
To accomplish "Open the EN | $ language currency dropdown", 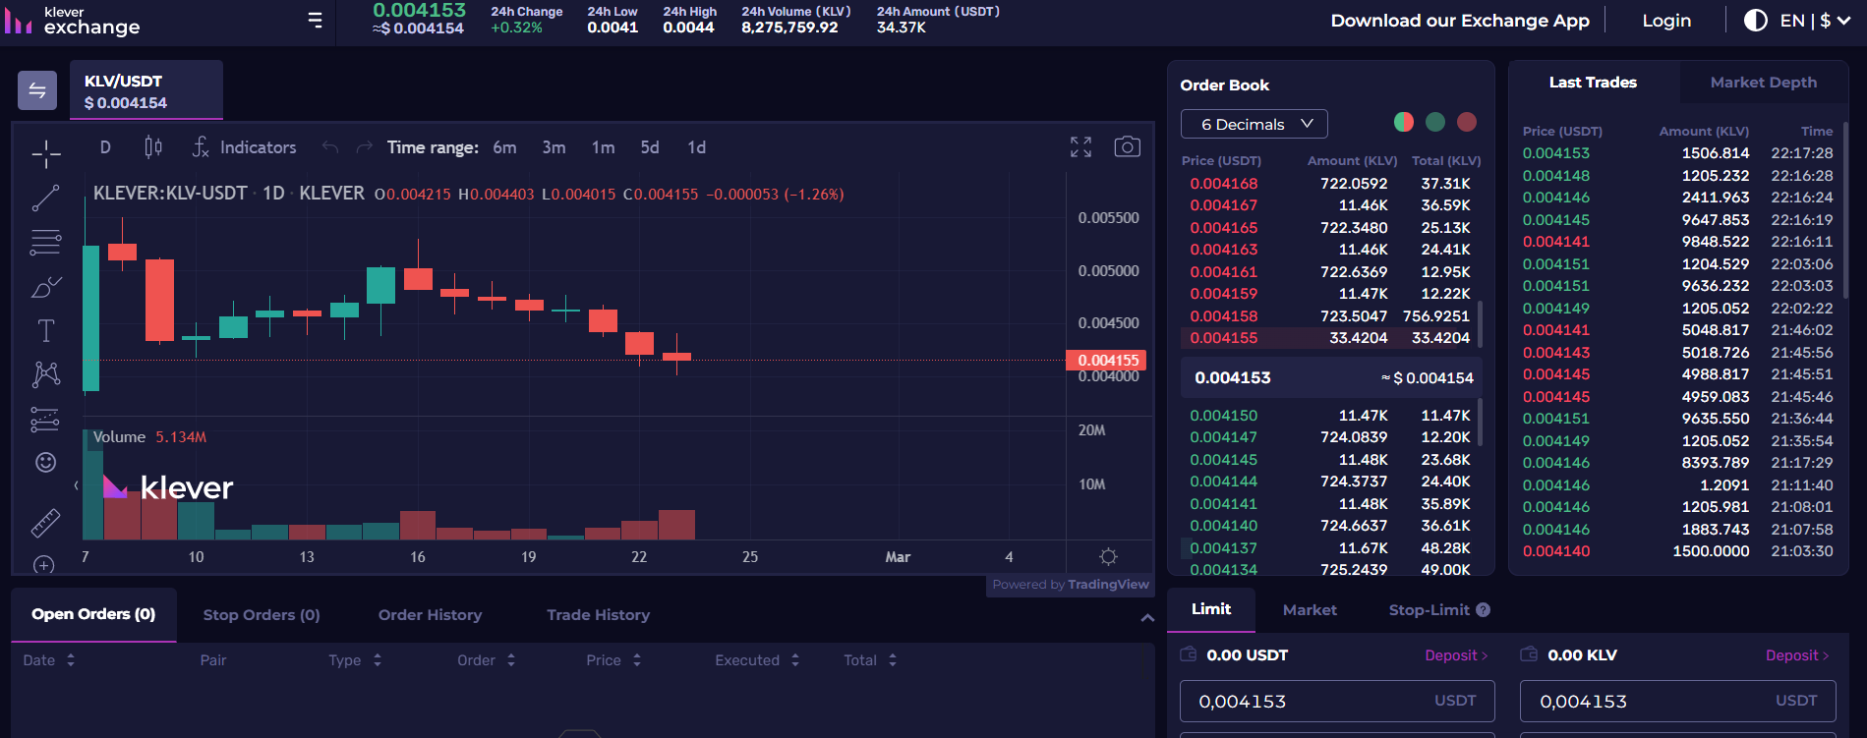I will pos(1815,21).
